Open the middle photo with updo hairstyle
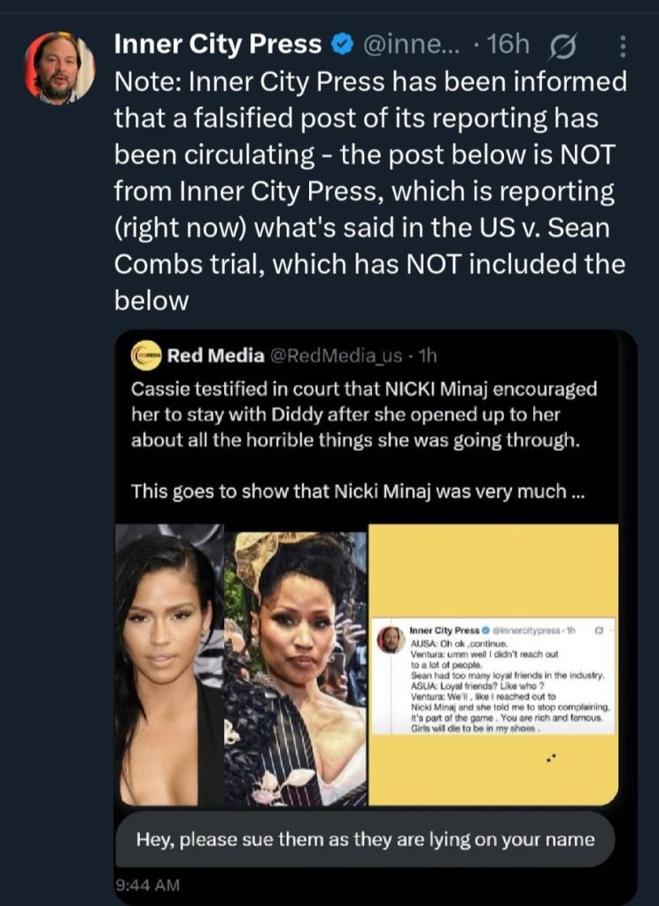Screen dimensions: 659x906 pyautogui.click(x=295, y=664)
